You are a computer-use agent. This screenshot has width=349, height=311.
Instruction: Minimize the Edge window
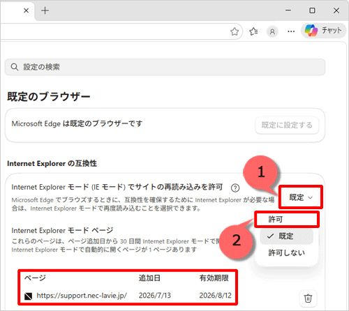[288, 10]
